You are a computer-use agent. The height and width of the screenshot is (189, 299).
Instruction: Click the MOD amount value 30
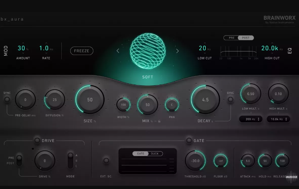(x=22, y=48)
